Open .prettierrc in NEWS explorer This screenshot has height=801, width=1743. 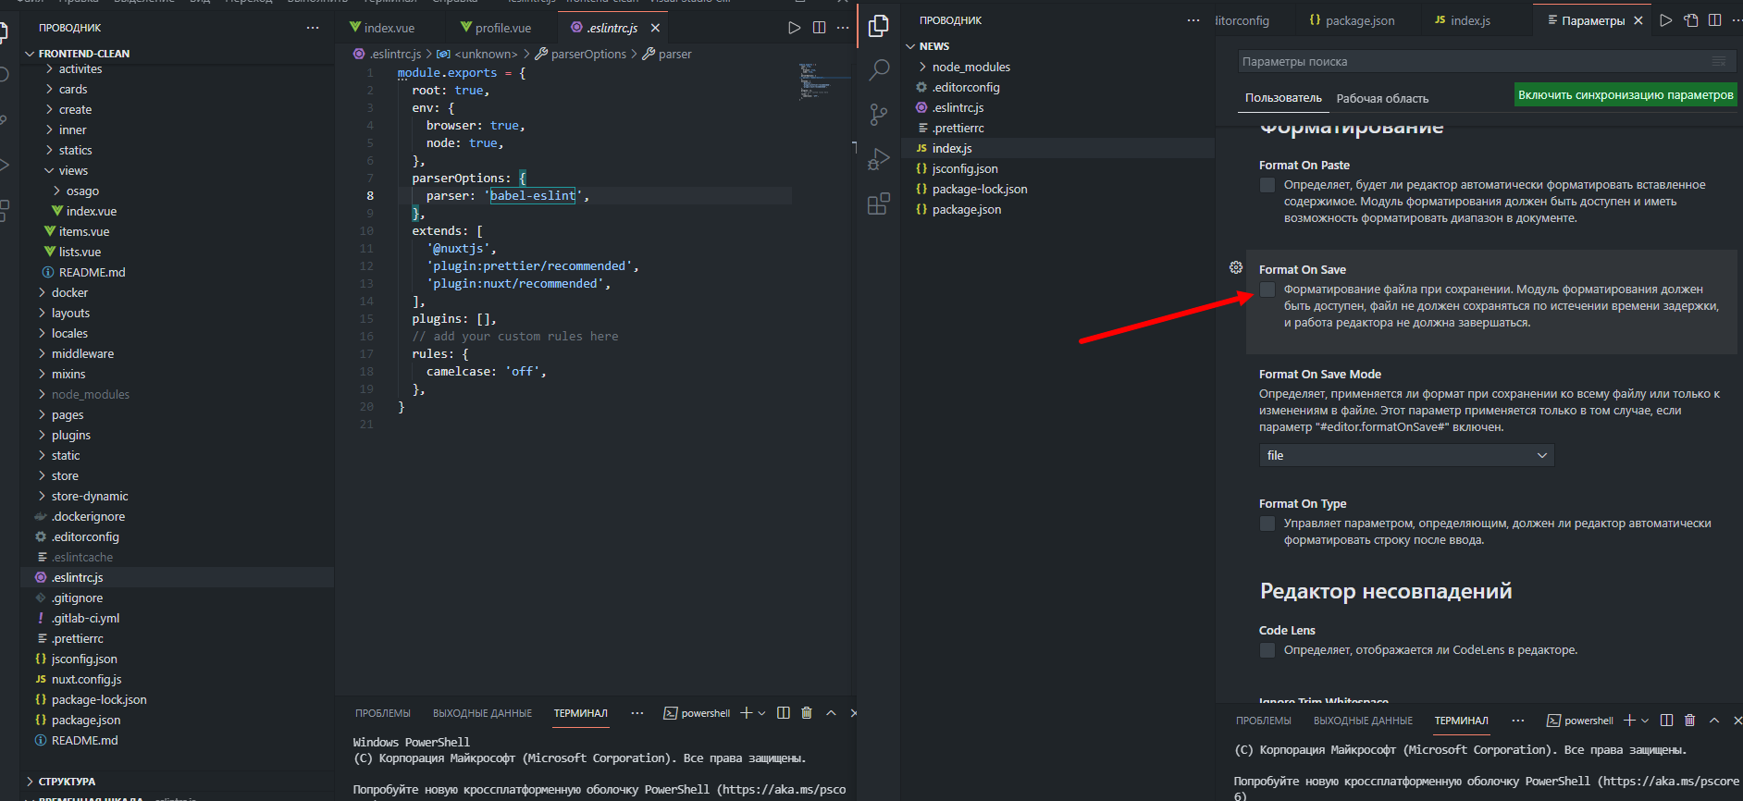pyautogui.click(x=958, y=128)
